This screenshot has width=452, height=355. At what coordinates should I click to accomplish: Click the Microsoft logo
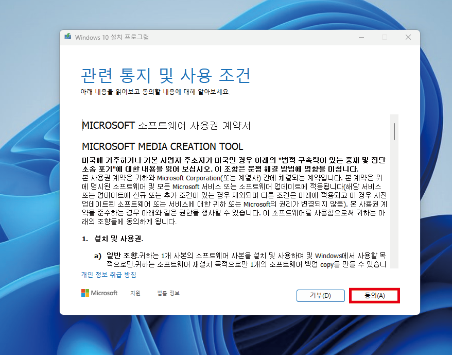pos(99,293)
